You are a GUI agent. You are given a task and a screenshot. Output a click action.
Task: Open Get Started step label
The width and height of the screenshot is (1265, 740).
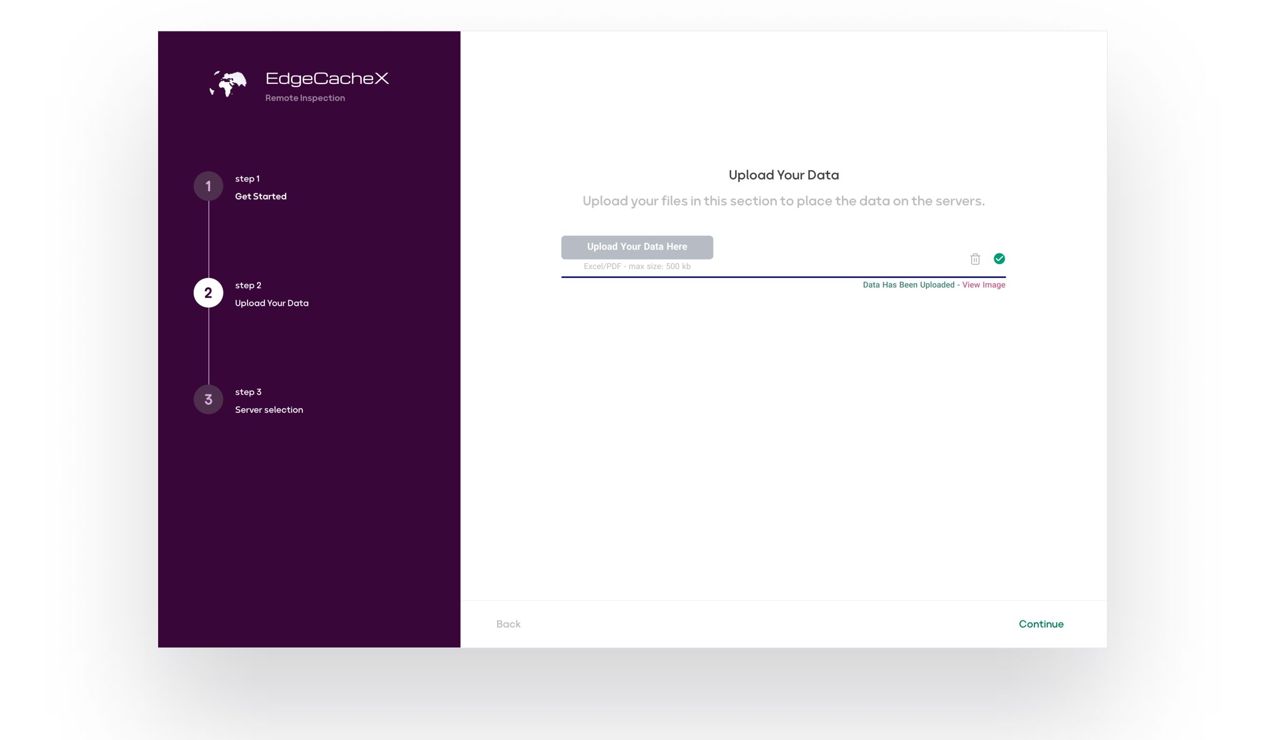[260, 196]
